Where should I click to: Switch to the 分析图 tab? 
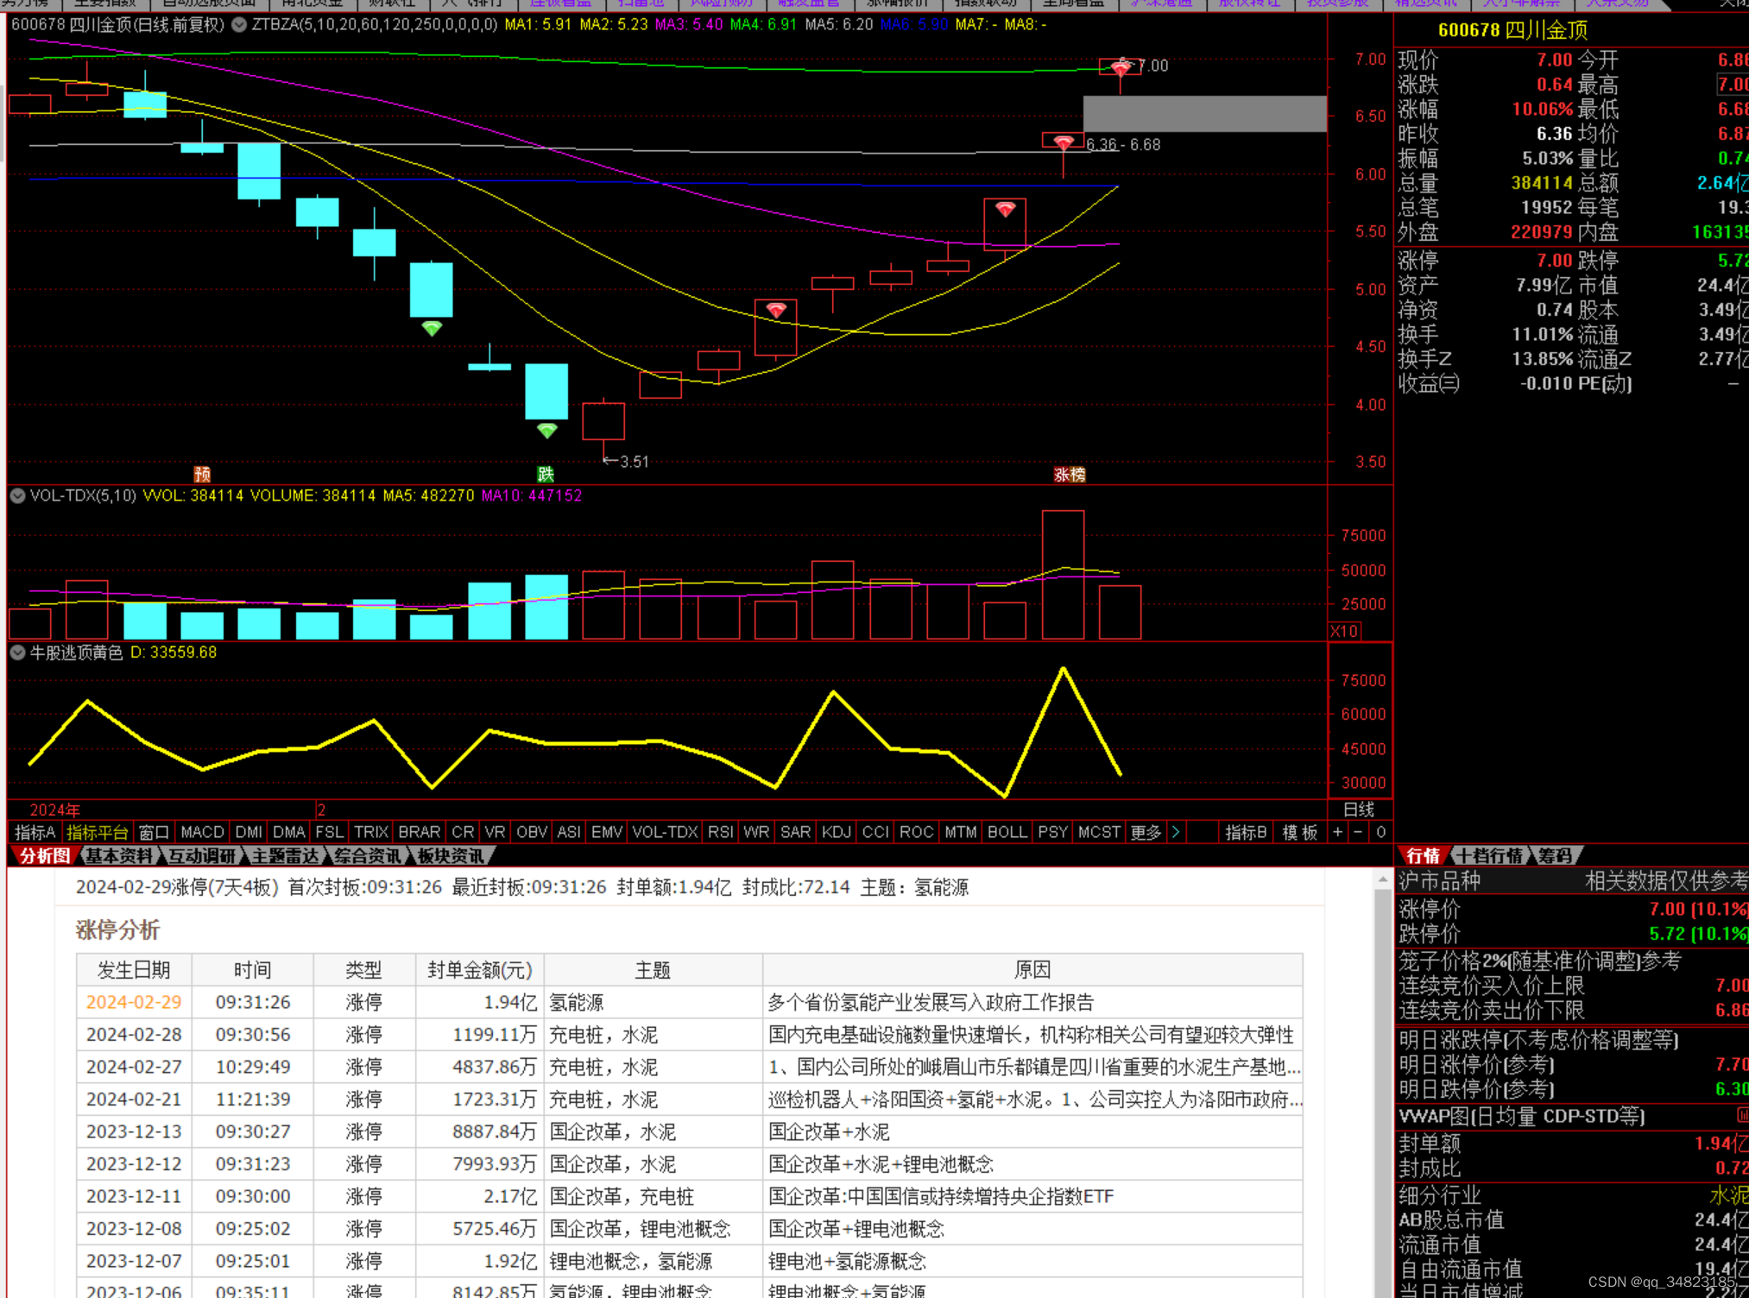44,855
